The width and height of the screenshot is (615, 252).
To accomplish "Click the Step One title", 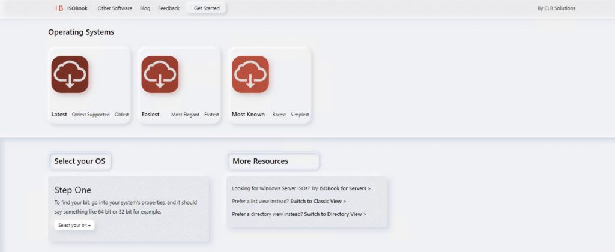I will coord(73,190).
